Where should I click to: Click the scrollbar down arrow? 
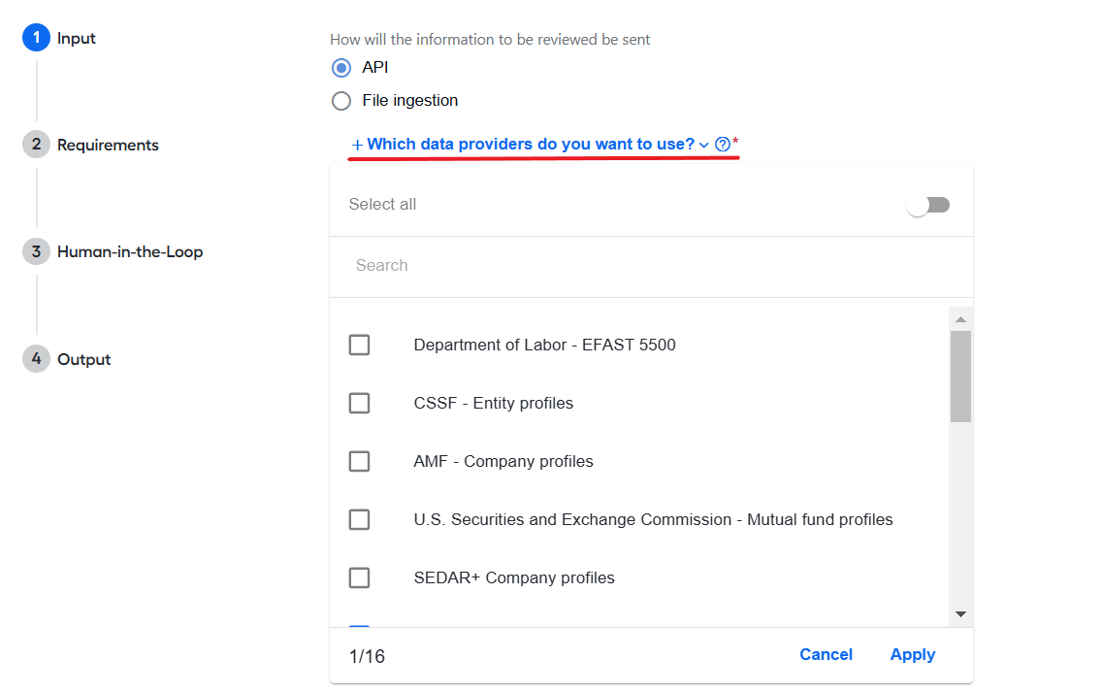click(x=961, y=613)
